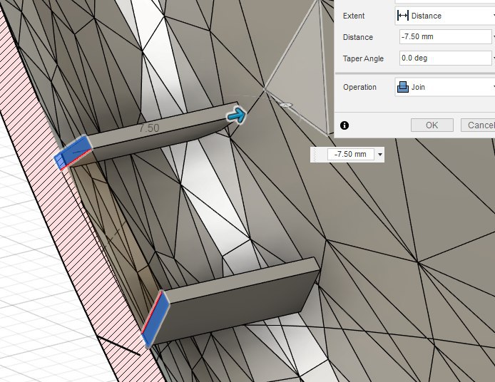The height and width of the screenshot is (382, 495).
Task: Click the Join operation icon
Action: [x=402, y=87]
